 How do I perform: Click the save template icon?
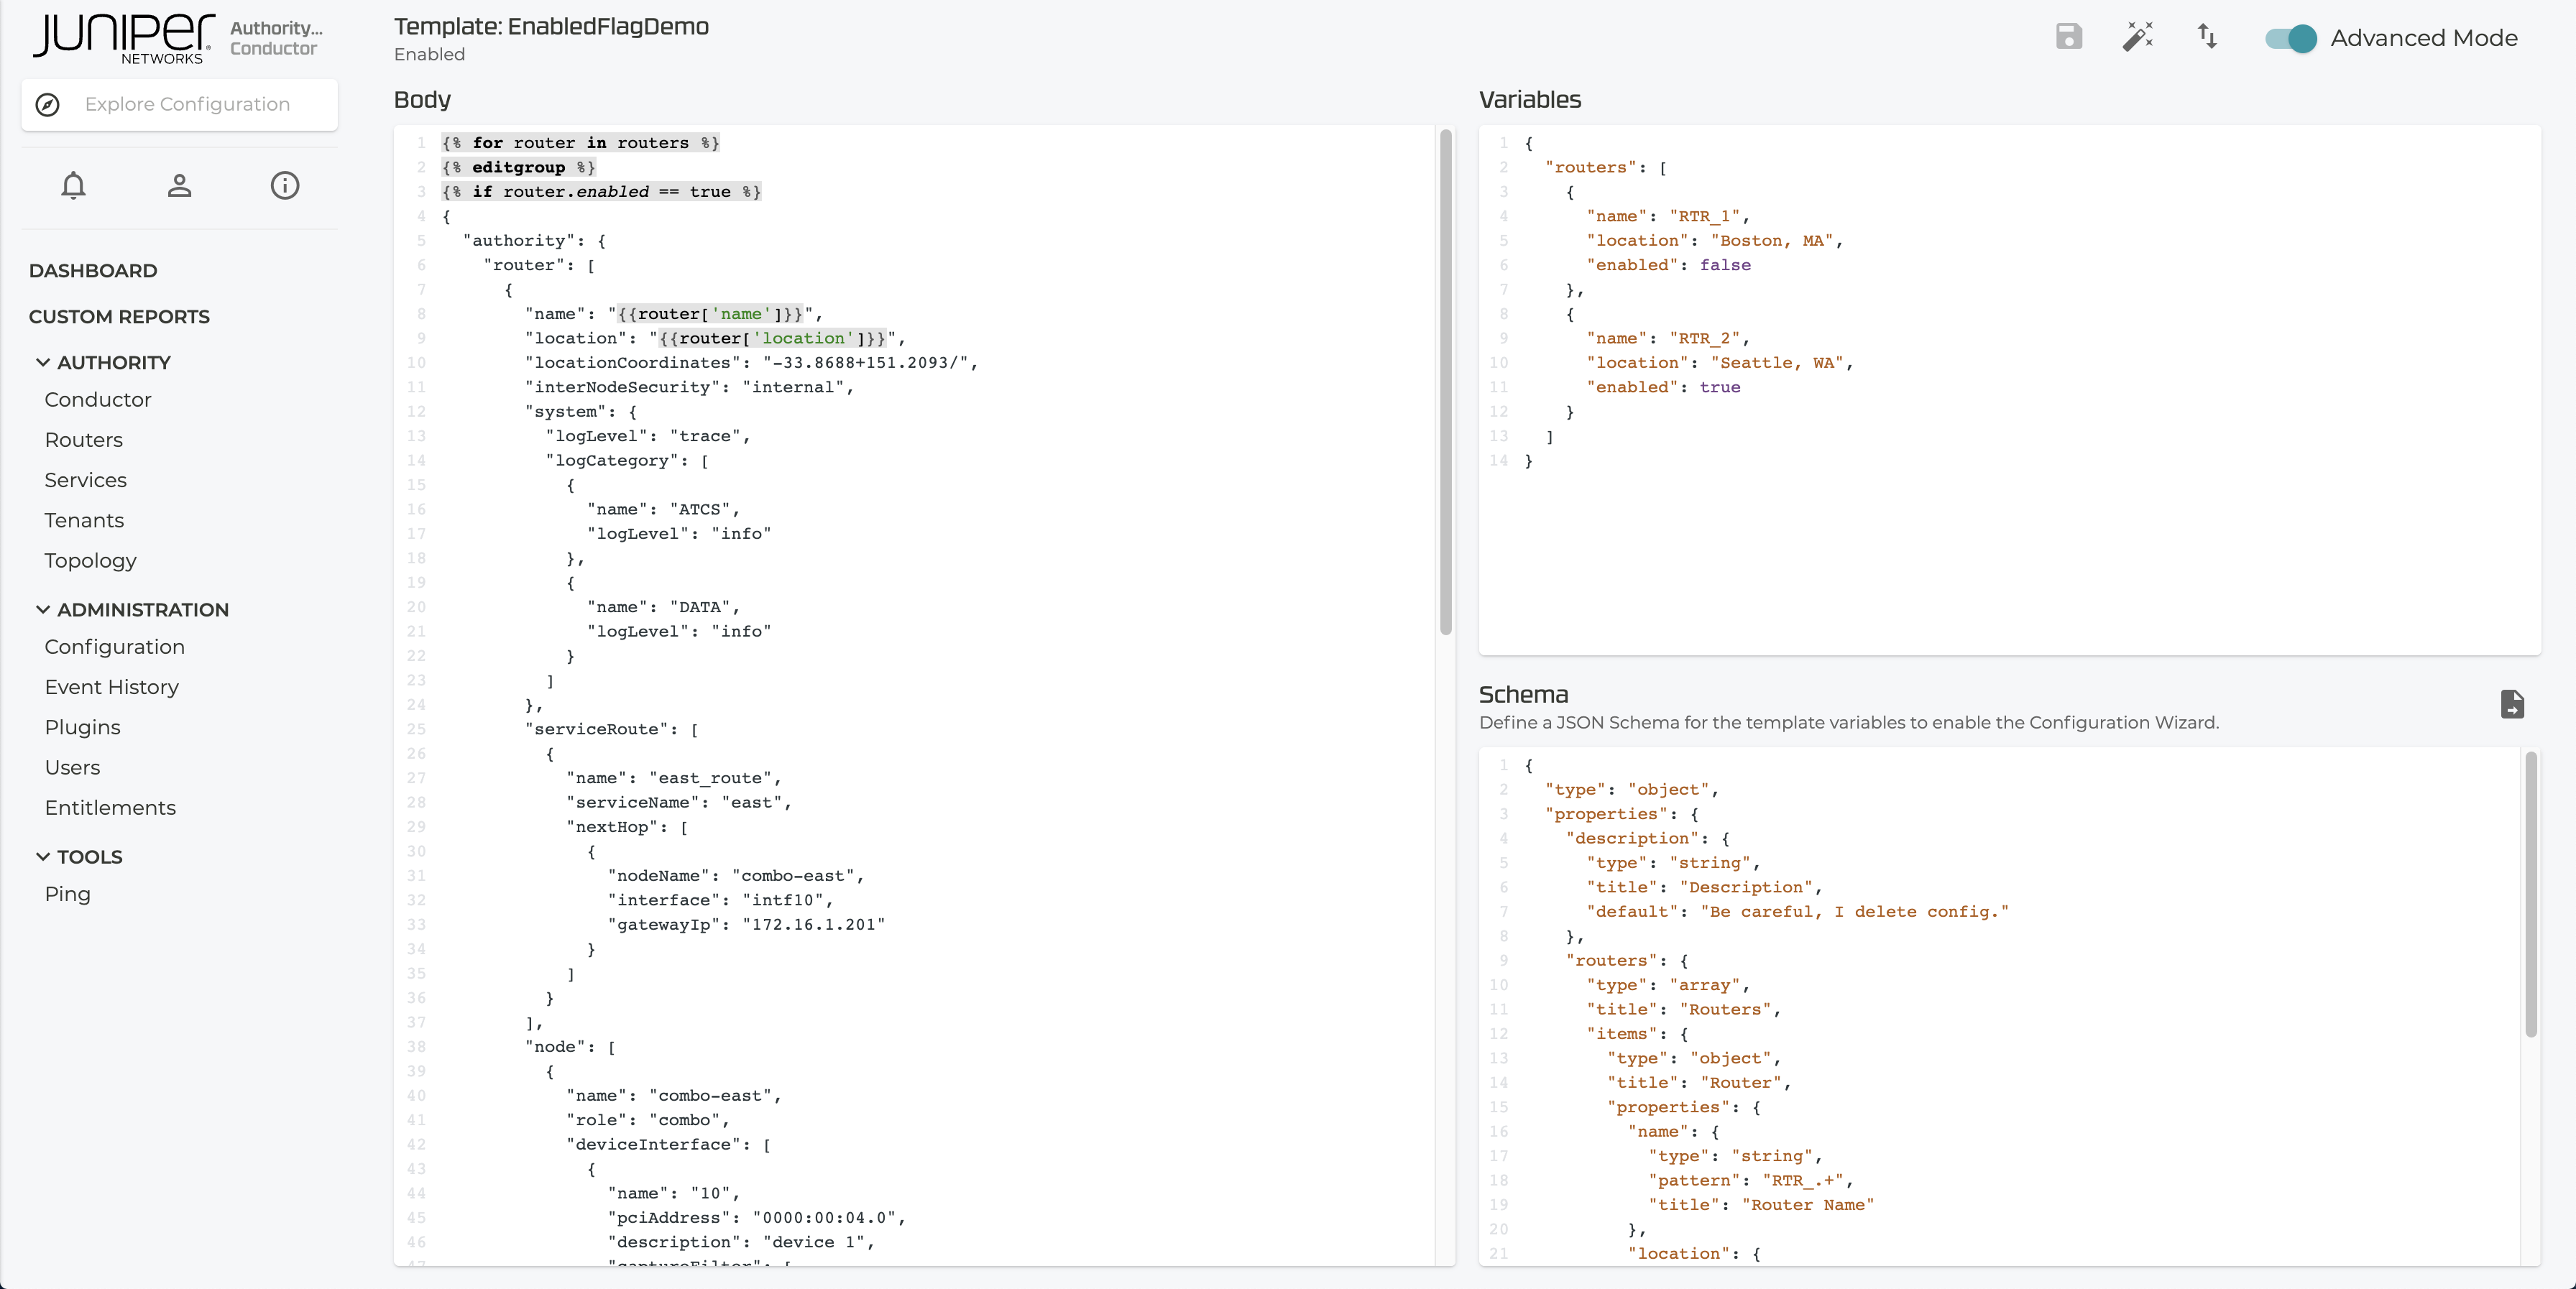tap(2068, 37)
